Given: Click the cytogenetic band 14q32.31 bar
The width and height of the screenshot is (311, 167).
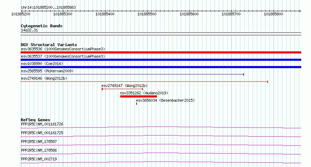Looking at the screenshot, I should point(161,34).
